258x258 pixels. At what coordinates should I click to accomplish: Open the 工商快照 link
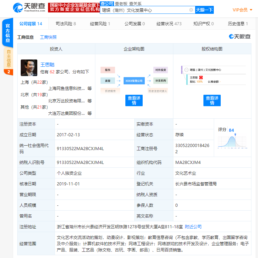[x=48, y=37]
